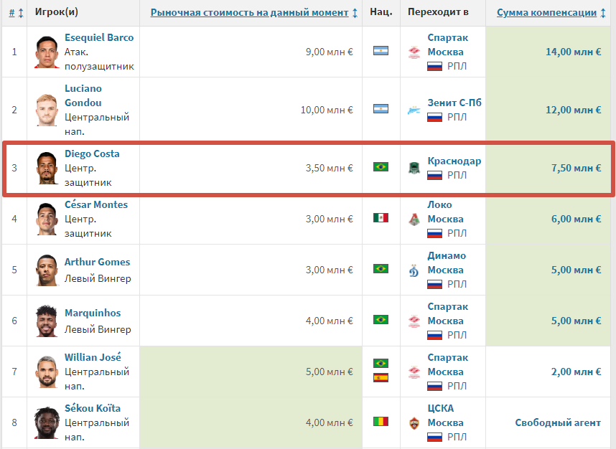
Task: Open Esequiel Barco player link
Action: (x=99, y=37)
